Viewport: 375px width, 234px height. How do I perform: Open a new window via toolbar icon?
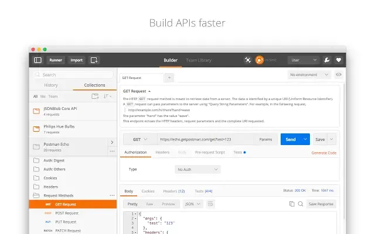94,60
